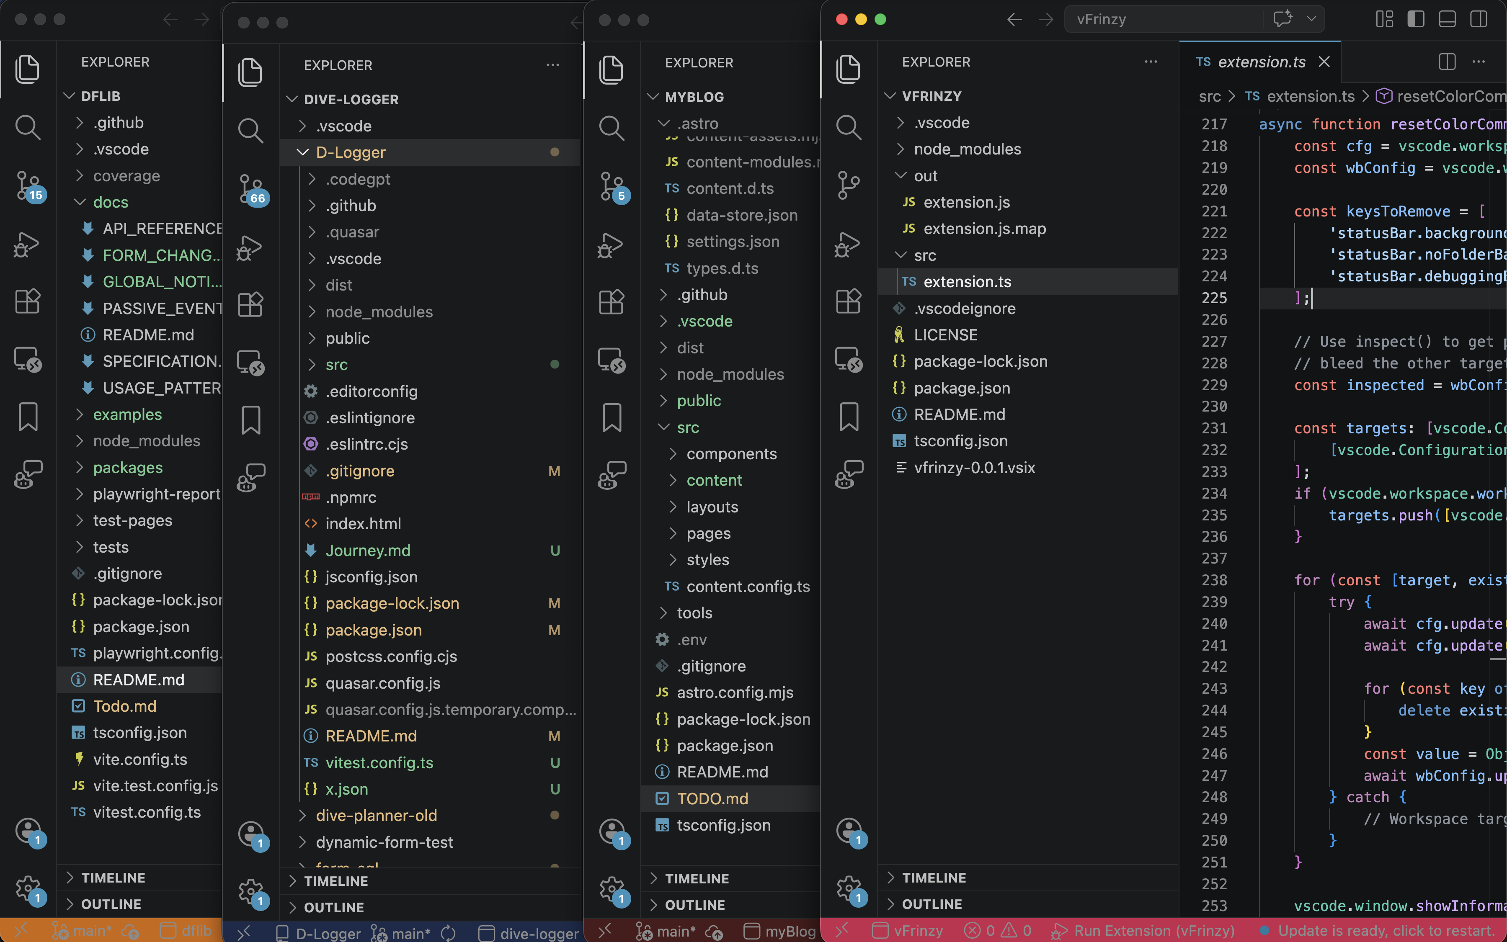Collapse the src folder in VFRINZY explorer
The height and width of the screenshot is (942, 1507).
pos(1028,255)
